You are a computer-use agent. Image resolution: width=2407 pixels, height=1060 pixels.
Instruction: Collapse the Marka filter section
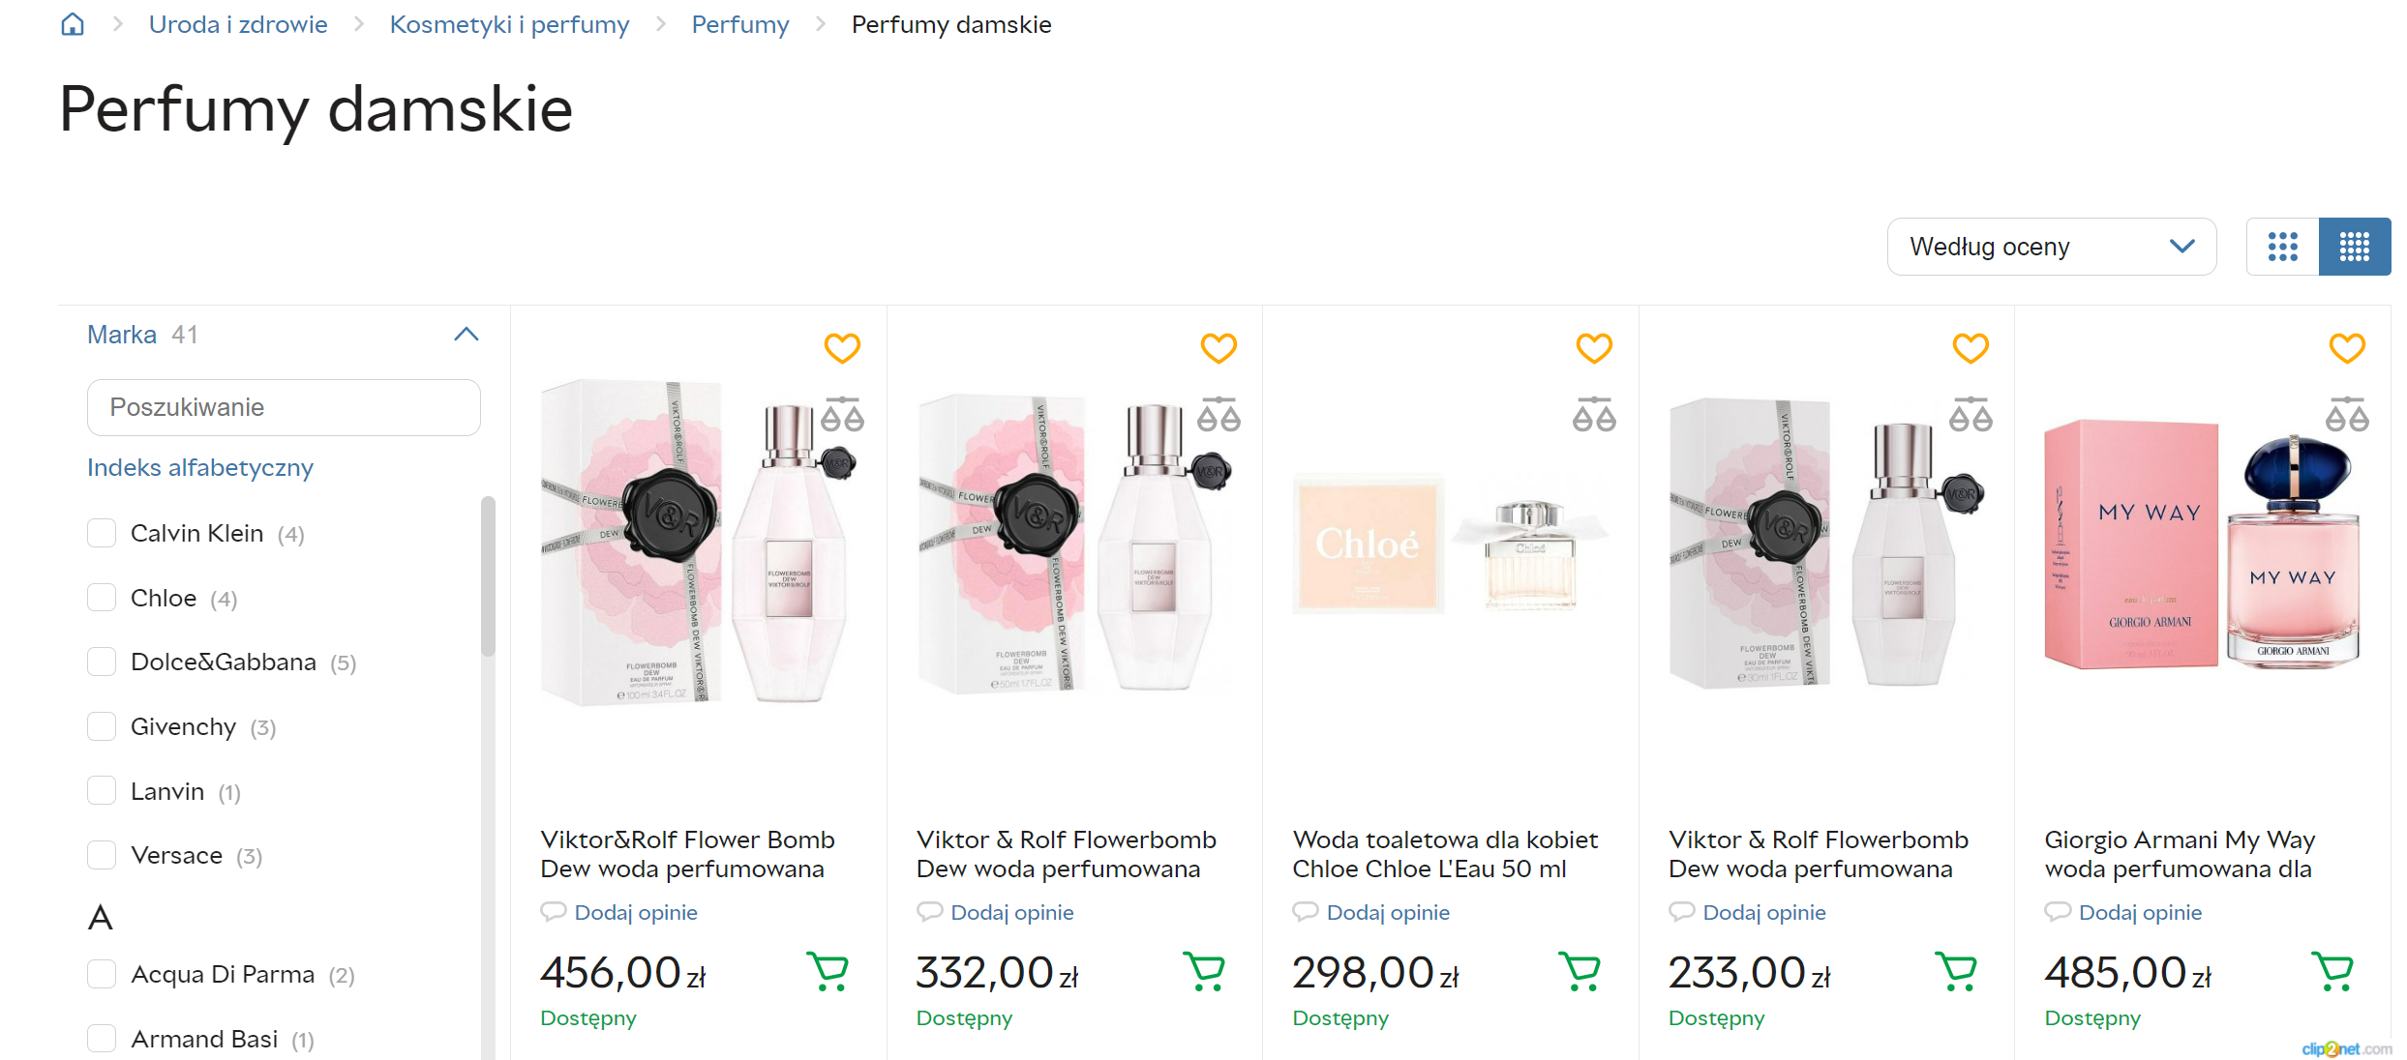[466, 335]
